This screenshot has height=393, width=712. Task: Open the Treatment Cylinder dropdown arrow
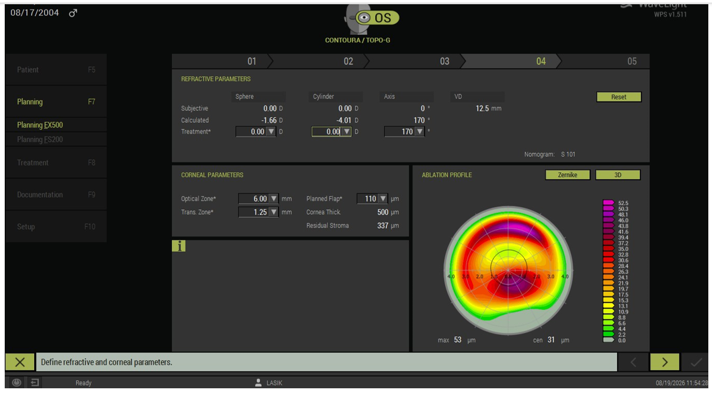pyautogui.click(x=347, y=132)
